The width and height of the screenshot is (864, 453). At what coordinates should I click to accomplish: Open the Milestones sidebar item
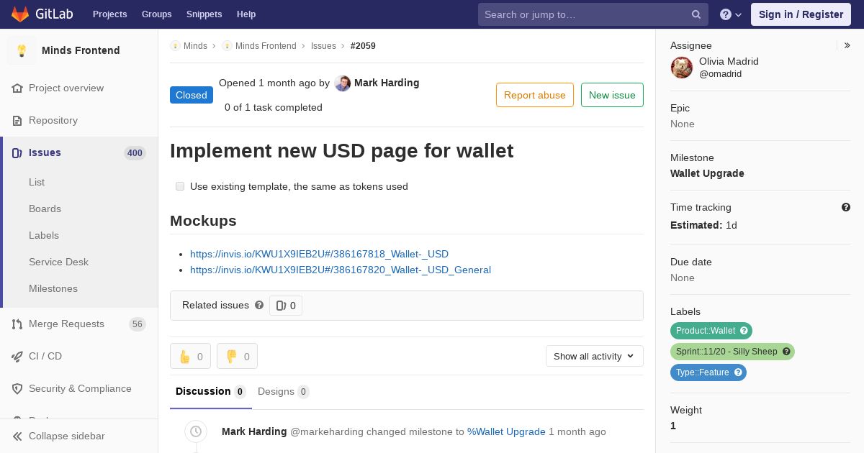[x=53, y=289]
